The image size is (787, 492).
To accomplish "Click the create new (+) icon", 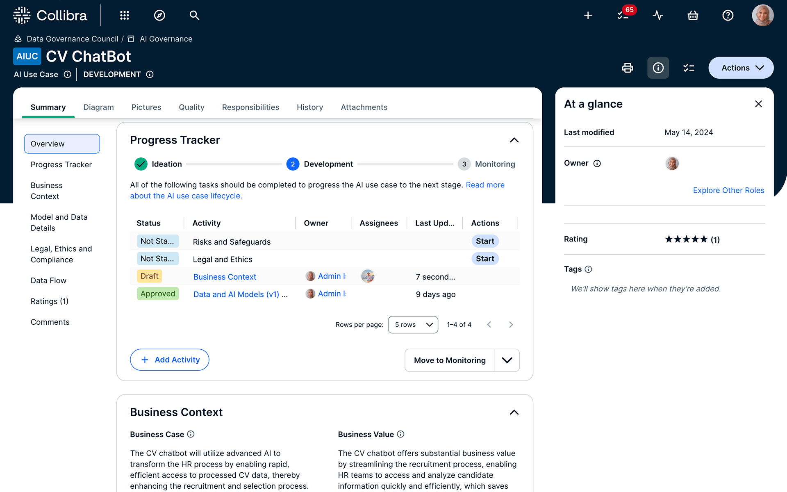I will click(x=588, y=15).
